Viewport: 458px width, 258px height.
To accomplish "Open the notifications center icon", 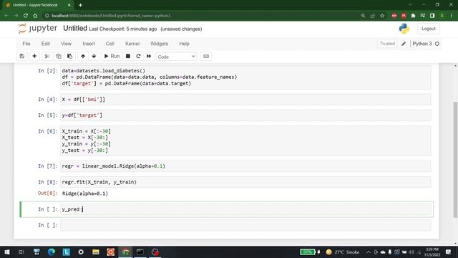I will tap(449, 252).
